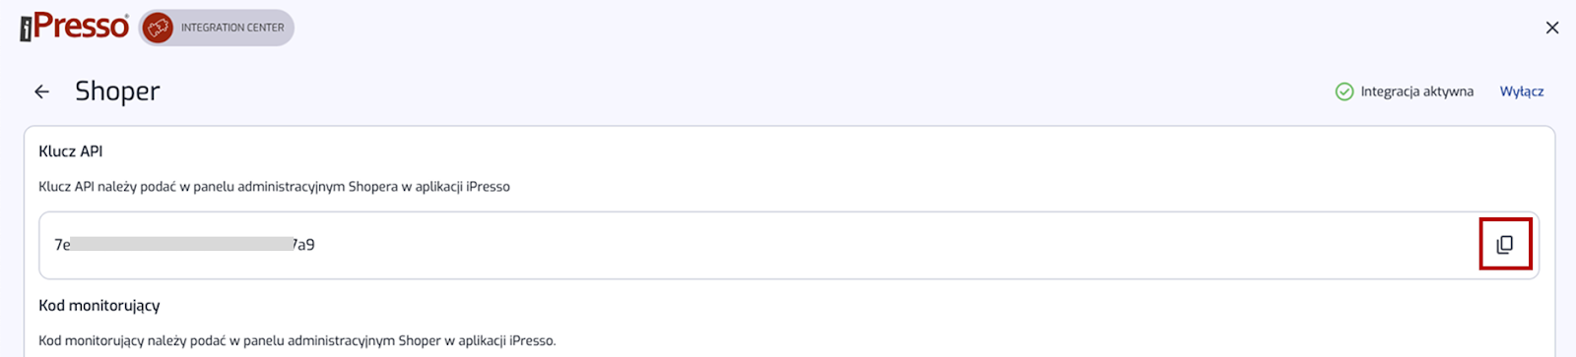Click the API key's ending characters "7a9"
1576x357 pixels.
tap(304, 245)
